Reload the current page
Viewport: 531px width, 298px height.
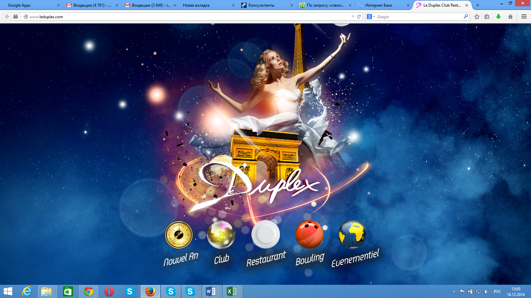[359, 17]
